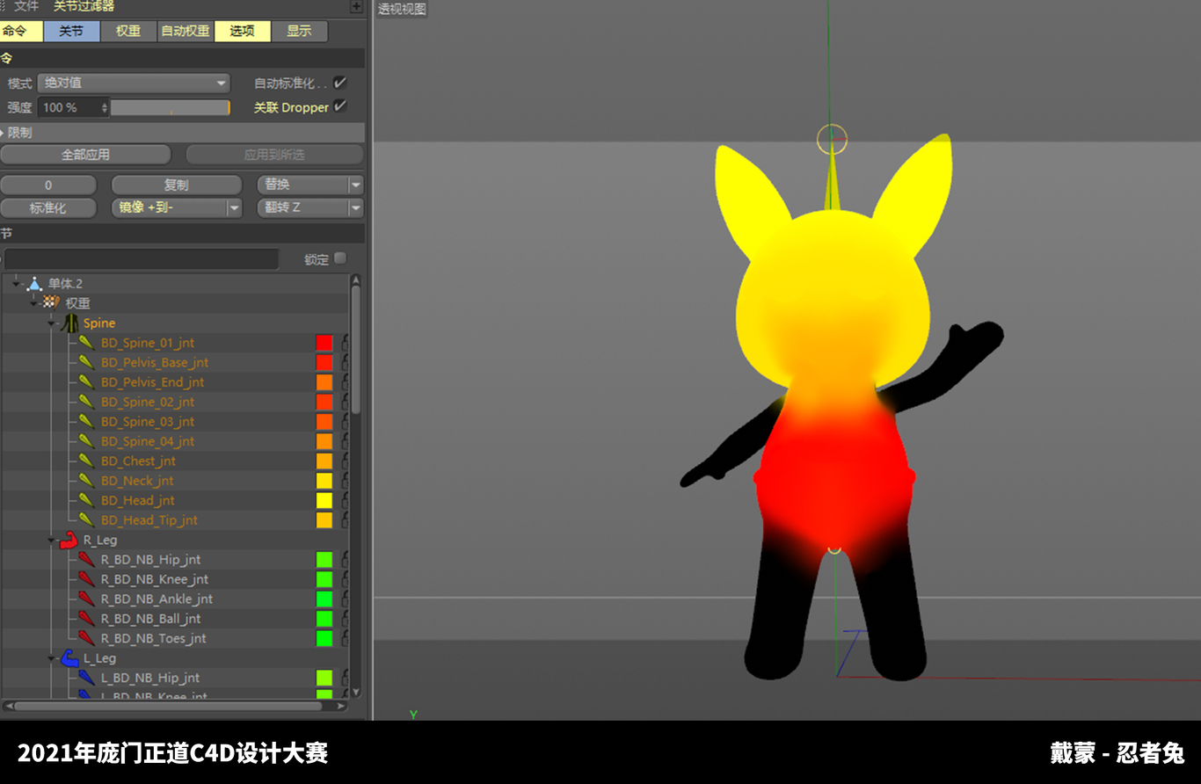Click the 权重 weight tag icon
This screenshot has width=1201, height=784.
point(51,303)
